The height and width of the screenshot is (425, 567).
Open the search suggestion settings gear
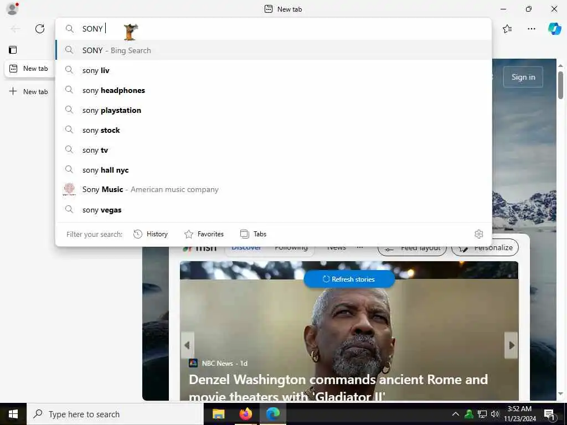[x=478, y=234]
